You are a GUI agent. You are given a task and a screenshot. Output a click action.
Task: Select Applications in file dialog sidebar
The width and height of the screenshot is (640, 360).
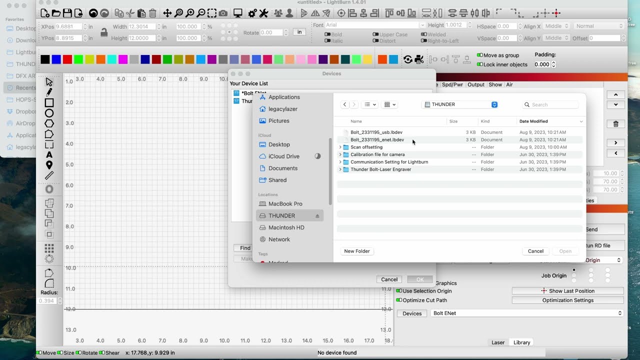(x=284, y=97)
